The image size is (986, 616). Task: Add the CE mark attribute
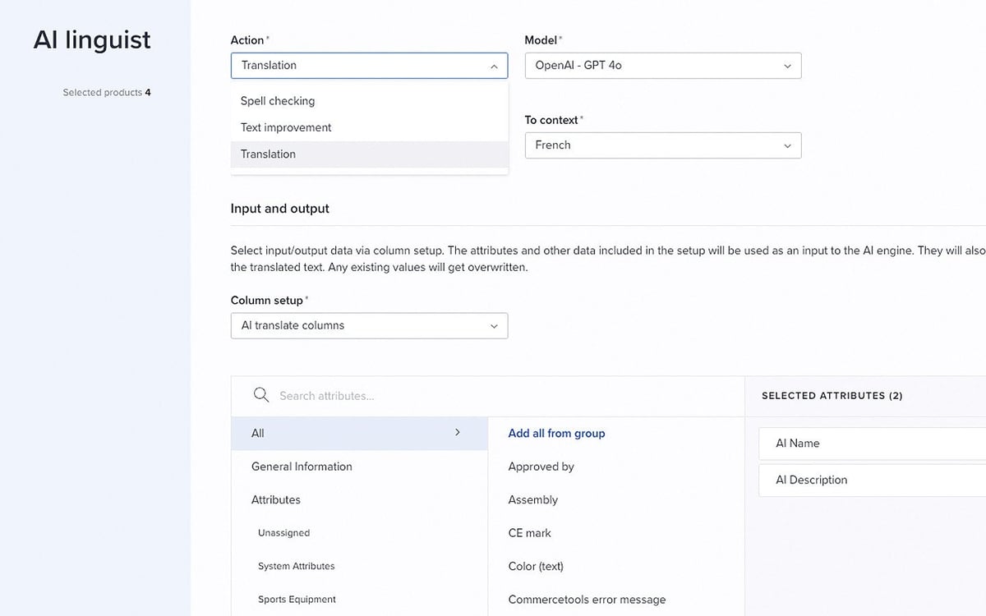point(530,533)
